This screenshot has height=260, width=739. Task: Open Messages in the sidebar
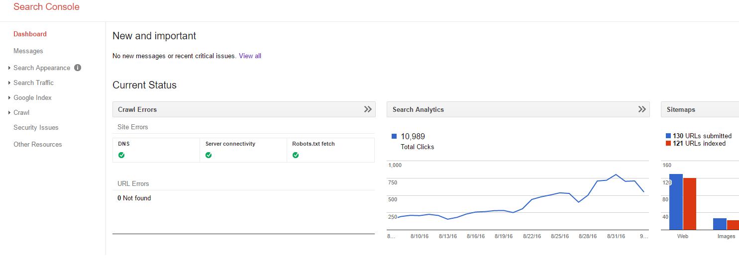(28, 51)
